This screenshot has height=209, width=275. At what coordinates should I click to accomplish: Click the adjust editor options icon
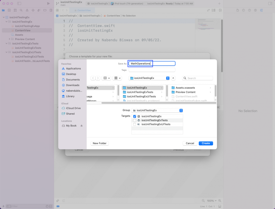pos(214,10)
